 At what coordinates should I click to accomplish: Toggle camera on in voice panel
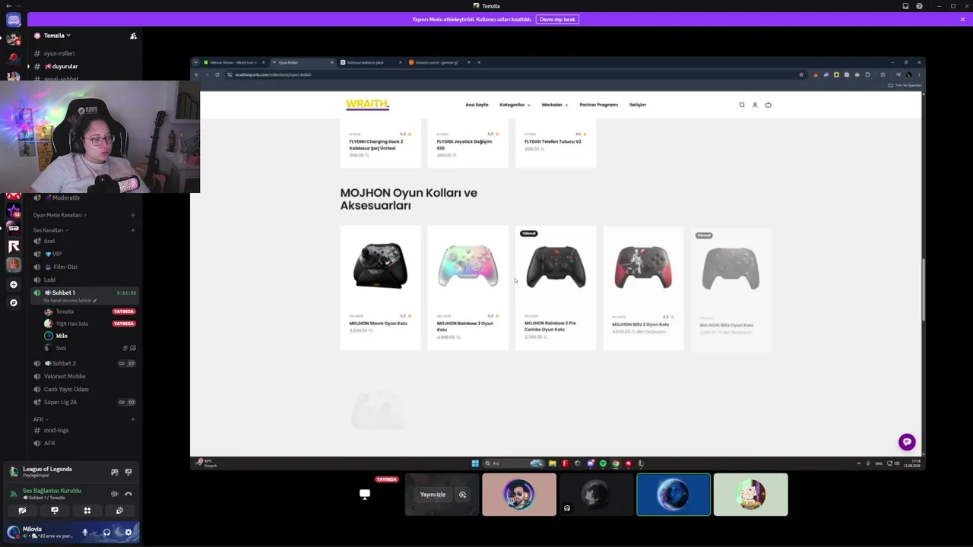tap(22, 511)
